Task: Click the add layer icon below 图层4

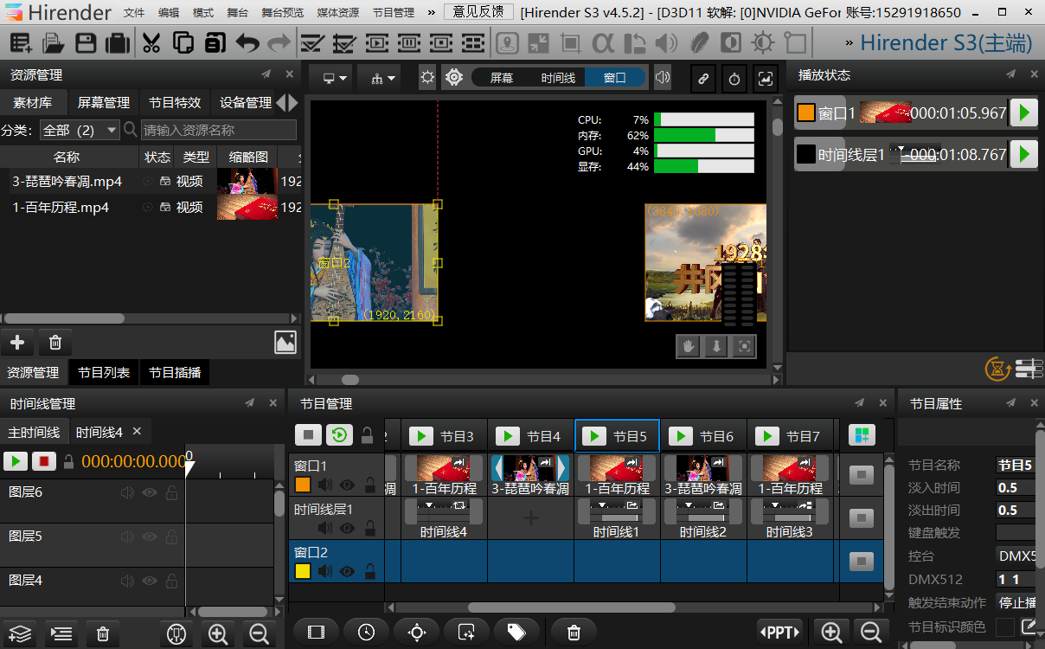Action: [x=20, y=634]
